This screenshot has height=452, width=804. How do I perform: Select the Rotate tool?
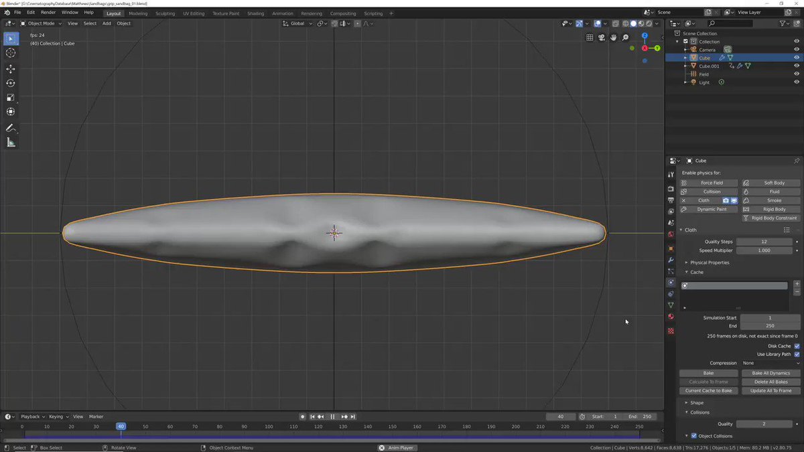11,83
